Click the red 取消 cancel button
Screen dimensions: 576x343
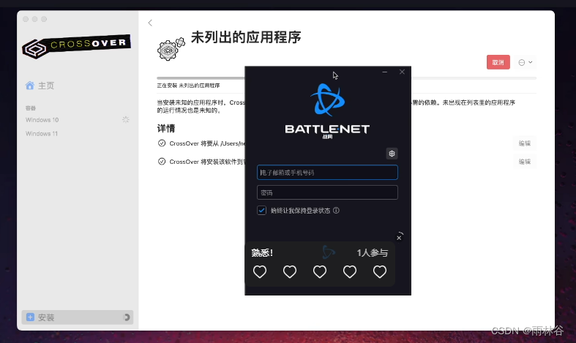click(498, 62)
